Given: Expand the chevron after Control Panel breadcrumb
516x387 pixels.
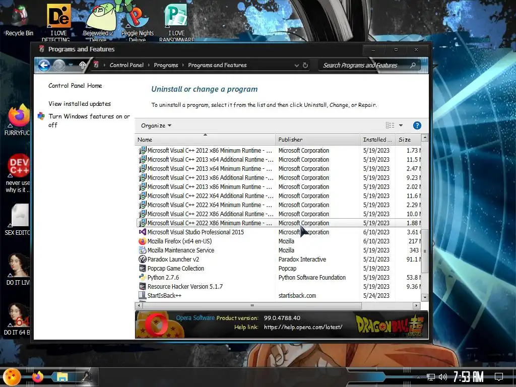Looking at the screenshot, I should [x=149, y=65].
